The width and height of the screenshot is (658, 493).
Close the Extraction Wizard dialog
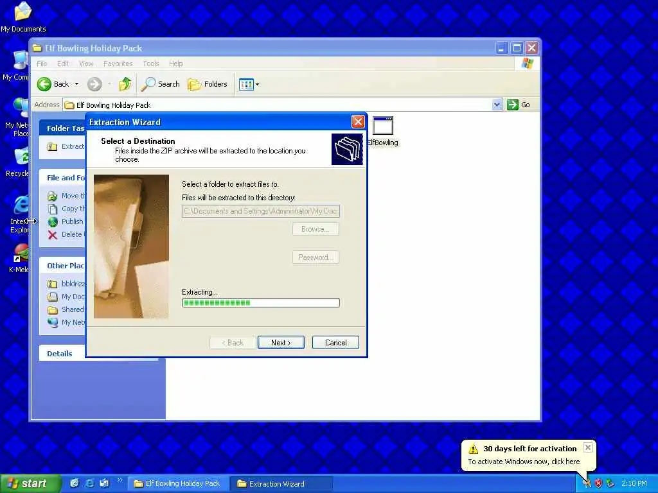tap(358, 121)
